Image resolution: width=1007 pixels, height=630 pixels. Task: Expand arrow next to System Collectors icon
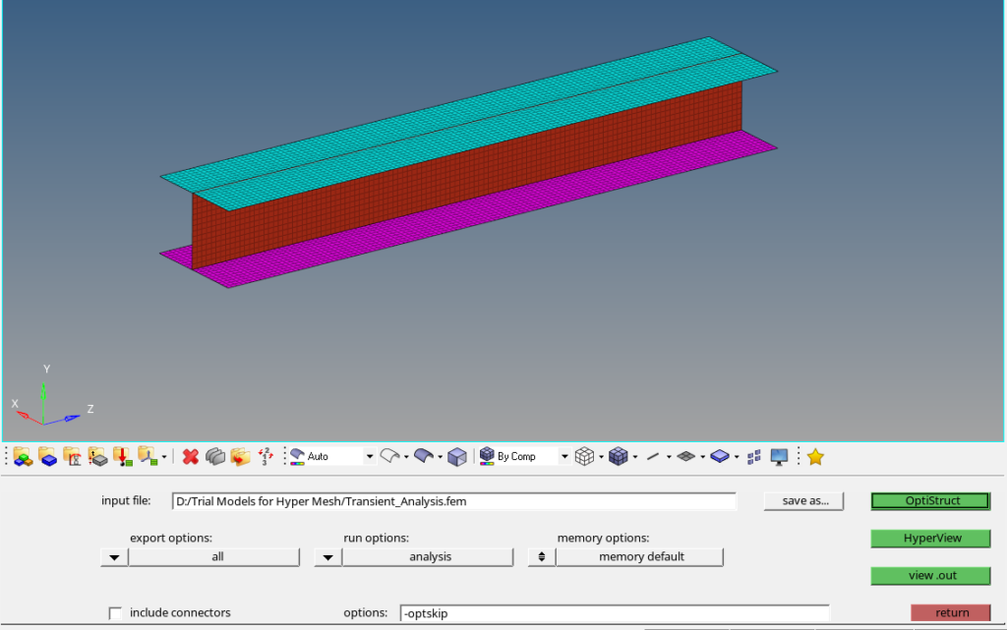[x=164, y=457]
